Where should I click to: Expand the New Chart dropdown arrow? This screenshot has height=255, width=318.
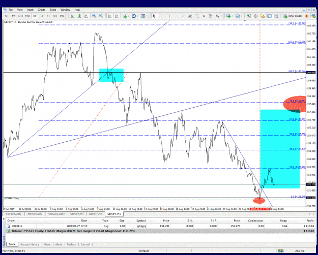233,16
